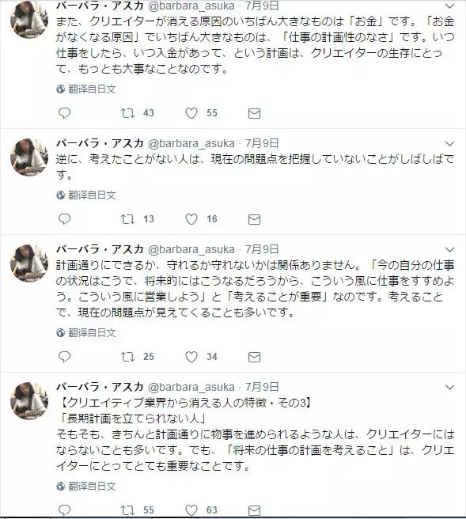
Task: Open the message envelope on the 16-like tweet
Action: [254, 219]
